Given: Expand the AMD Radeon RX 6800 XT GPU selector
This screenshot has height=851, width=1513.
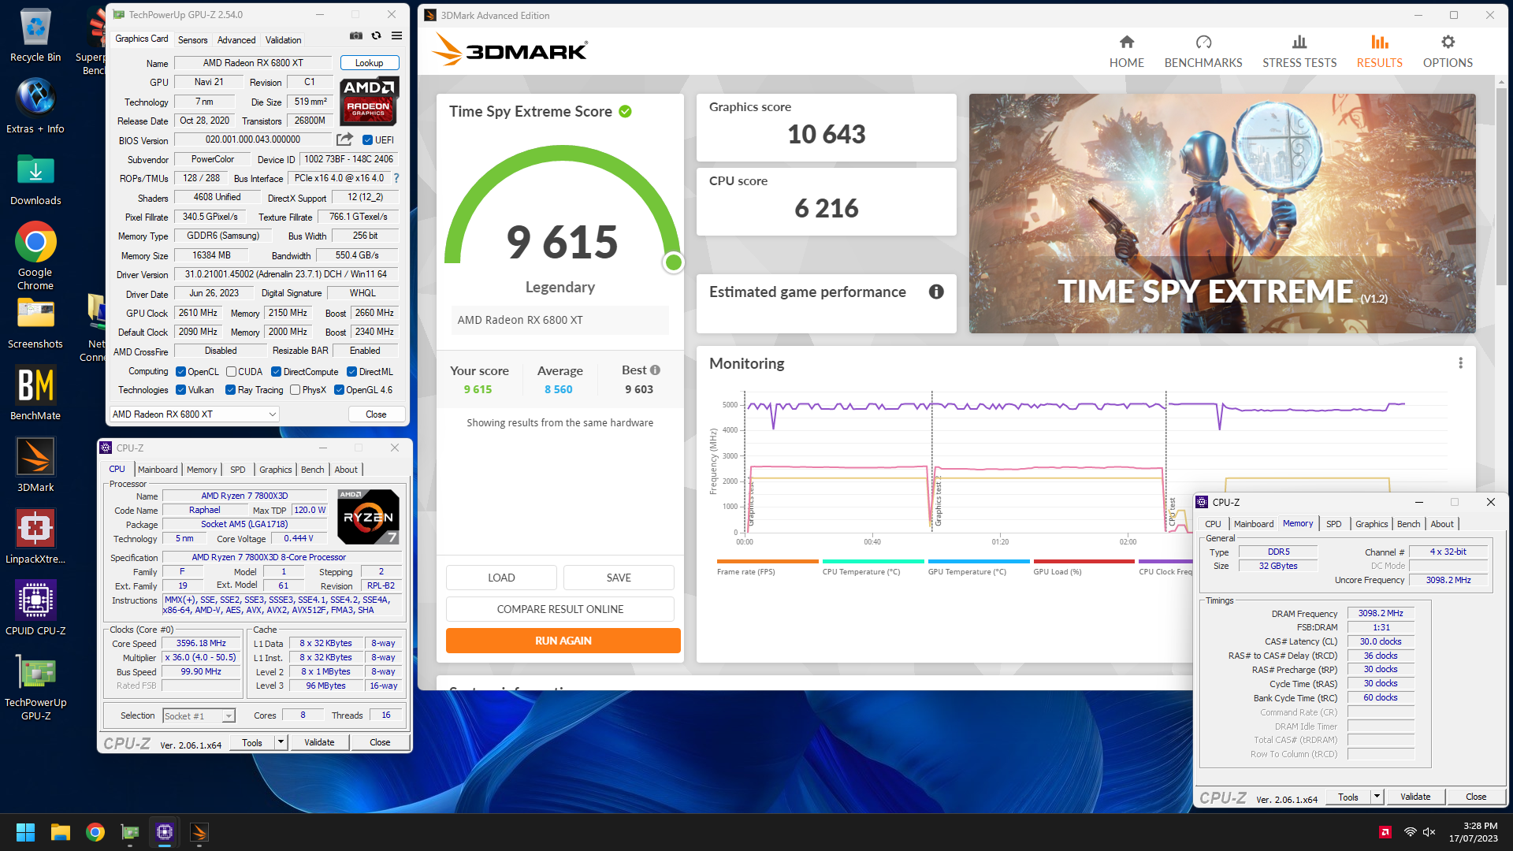Looking at the screenshot, I should pyautogui.click(x=194, y=414).
